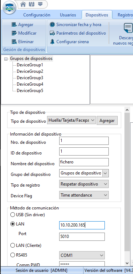Open the Registro tab
Screen dimensions: 133x274
[125, 15]
